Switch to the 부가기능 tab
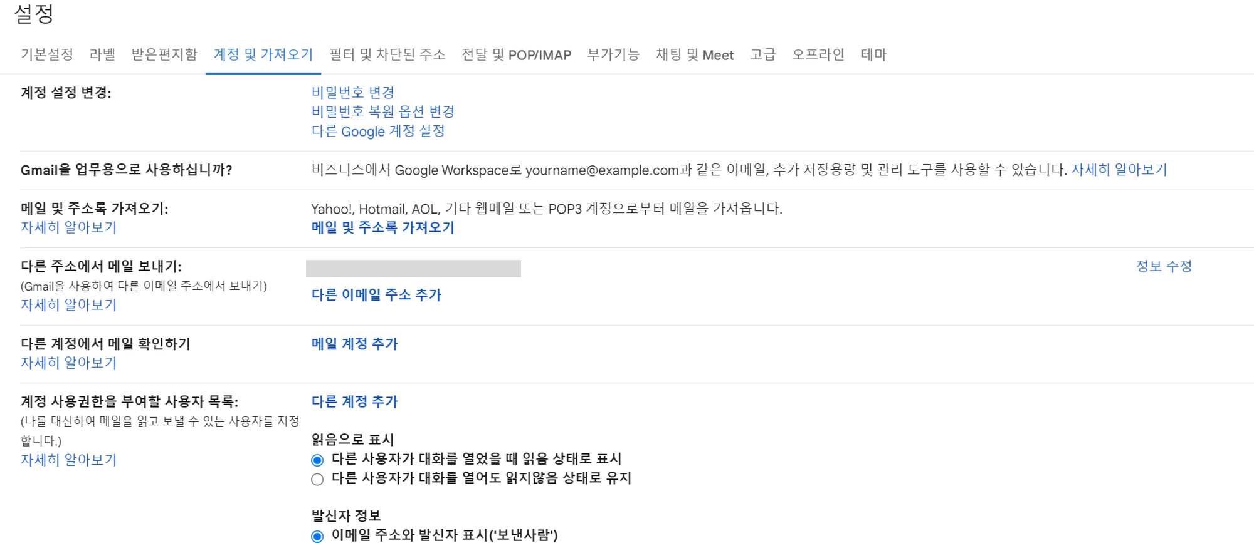The image size is (1254, 543). pyautogui.click(x=613, y=55)
